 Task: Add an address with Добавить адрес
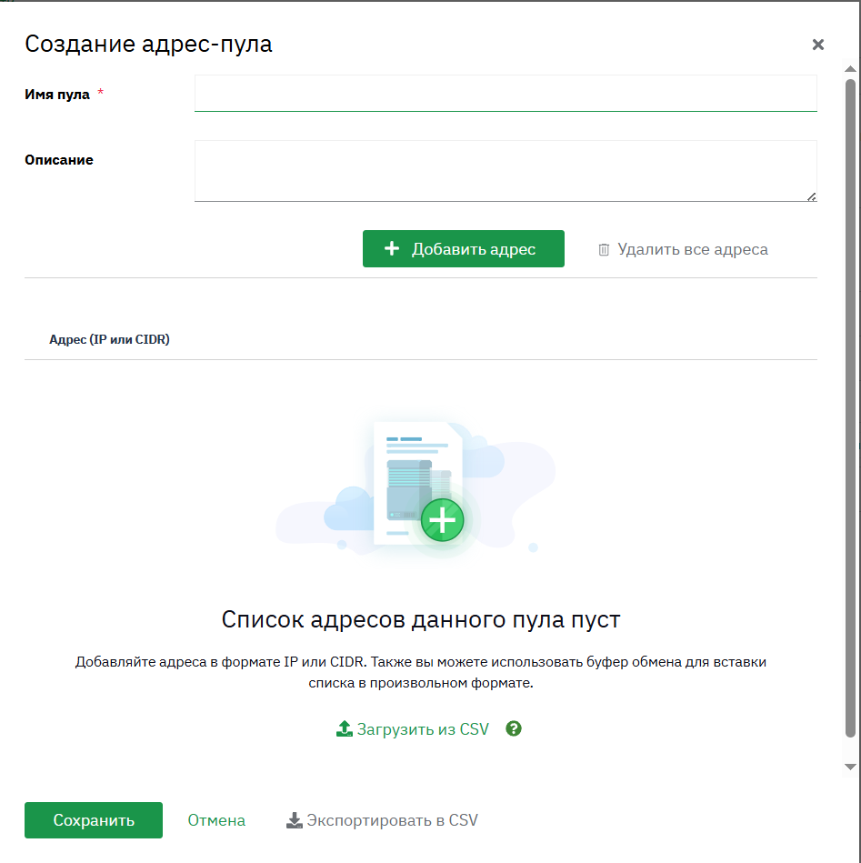(x=464, y=249)
